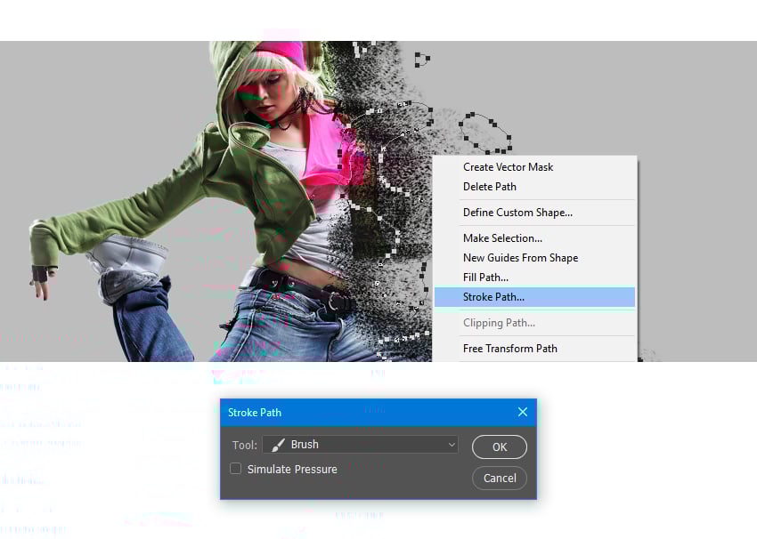This screenshot has height=539, width=757.
Task: Confirm Stroke Path dialog with OK
Action: tap(500, 446)
